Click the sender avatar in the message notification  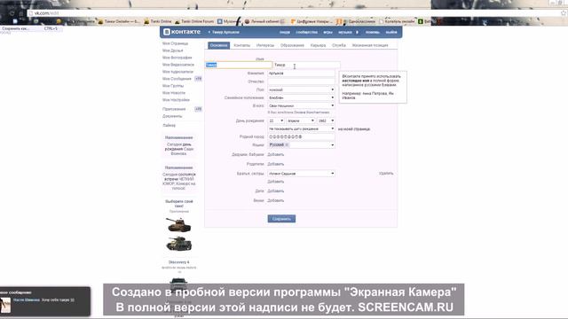(5, 305)
